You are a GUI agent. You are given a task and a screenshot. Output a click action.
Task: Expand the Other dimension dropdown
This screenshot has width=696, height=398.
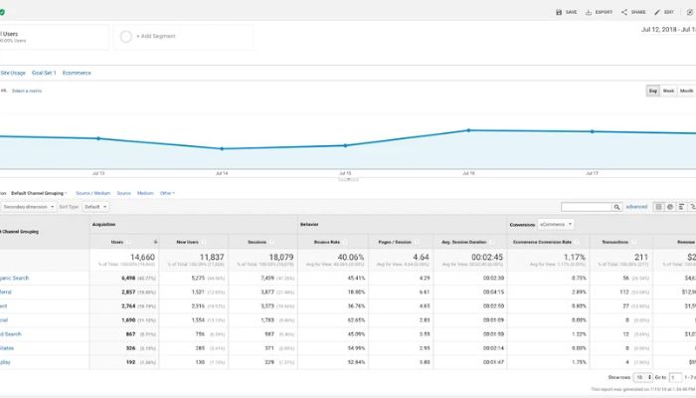[167, 193]
